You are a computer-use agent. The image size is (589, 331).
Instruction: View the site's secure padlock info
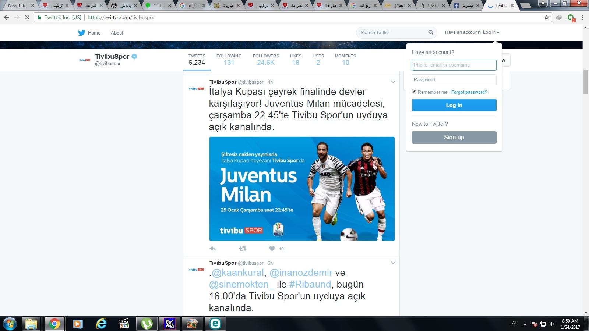pos(39,17)
